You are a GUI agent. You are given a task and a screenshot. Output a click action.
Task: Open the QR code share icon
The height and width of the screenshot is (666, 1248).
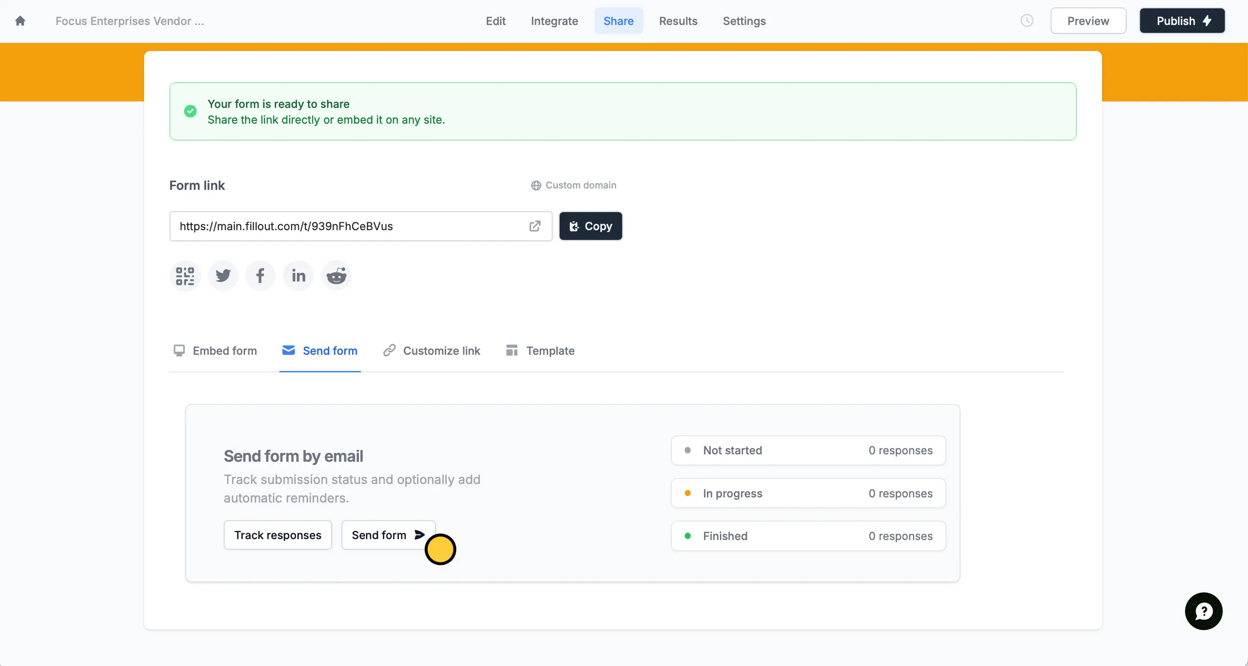coord(185,276)
